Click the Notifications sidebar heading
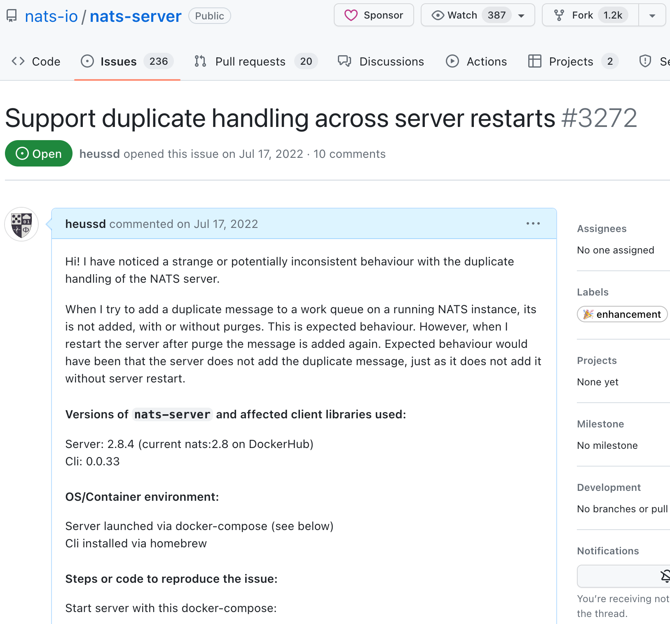The height and width of the screenshot is (624, 670). [x=608, y=551]
